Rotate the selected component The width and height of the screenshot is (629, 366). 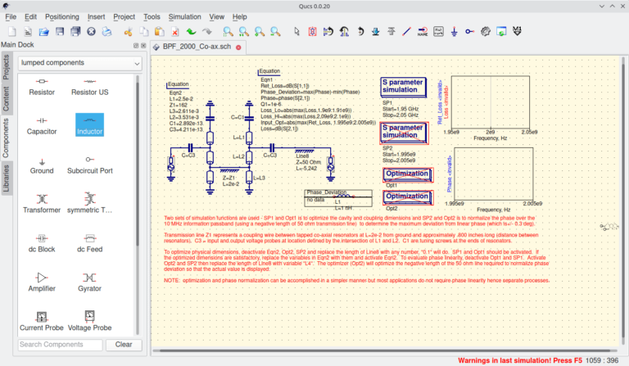pyautogui.click(x=360, y=31)
